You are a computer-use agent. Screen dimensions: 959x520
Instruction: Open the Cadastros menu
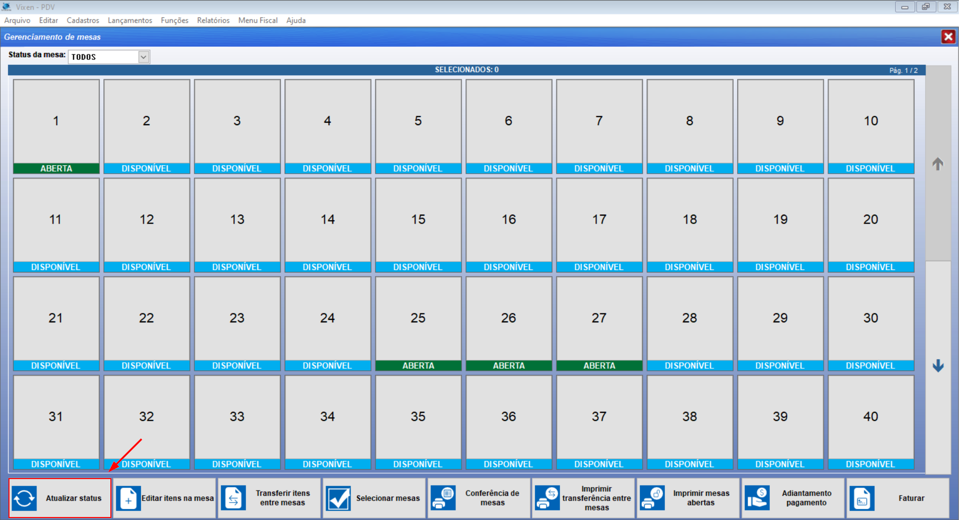[x=83, y=20]
